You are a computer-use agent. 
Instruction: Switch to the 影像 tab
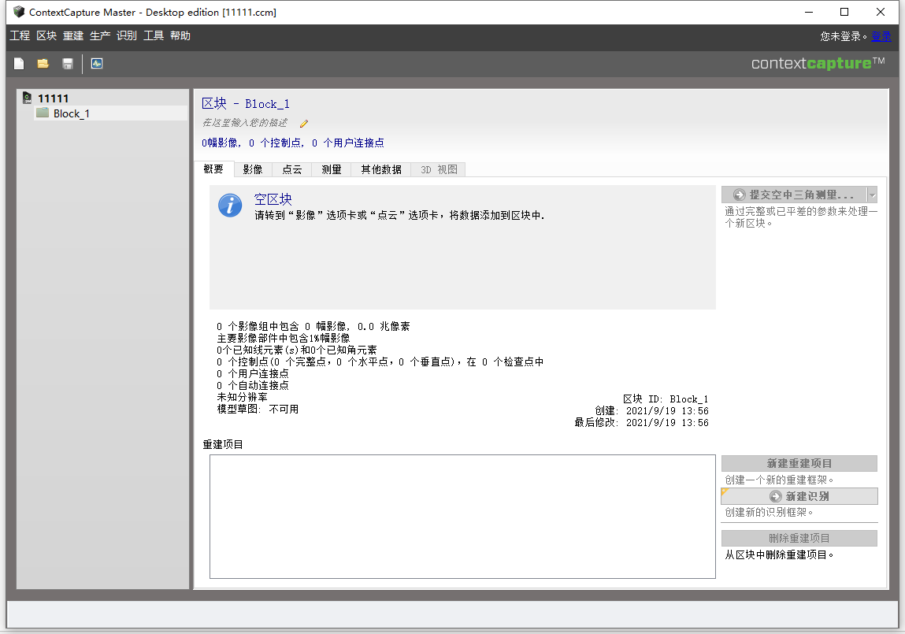[x=253, y=169]
